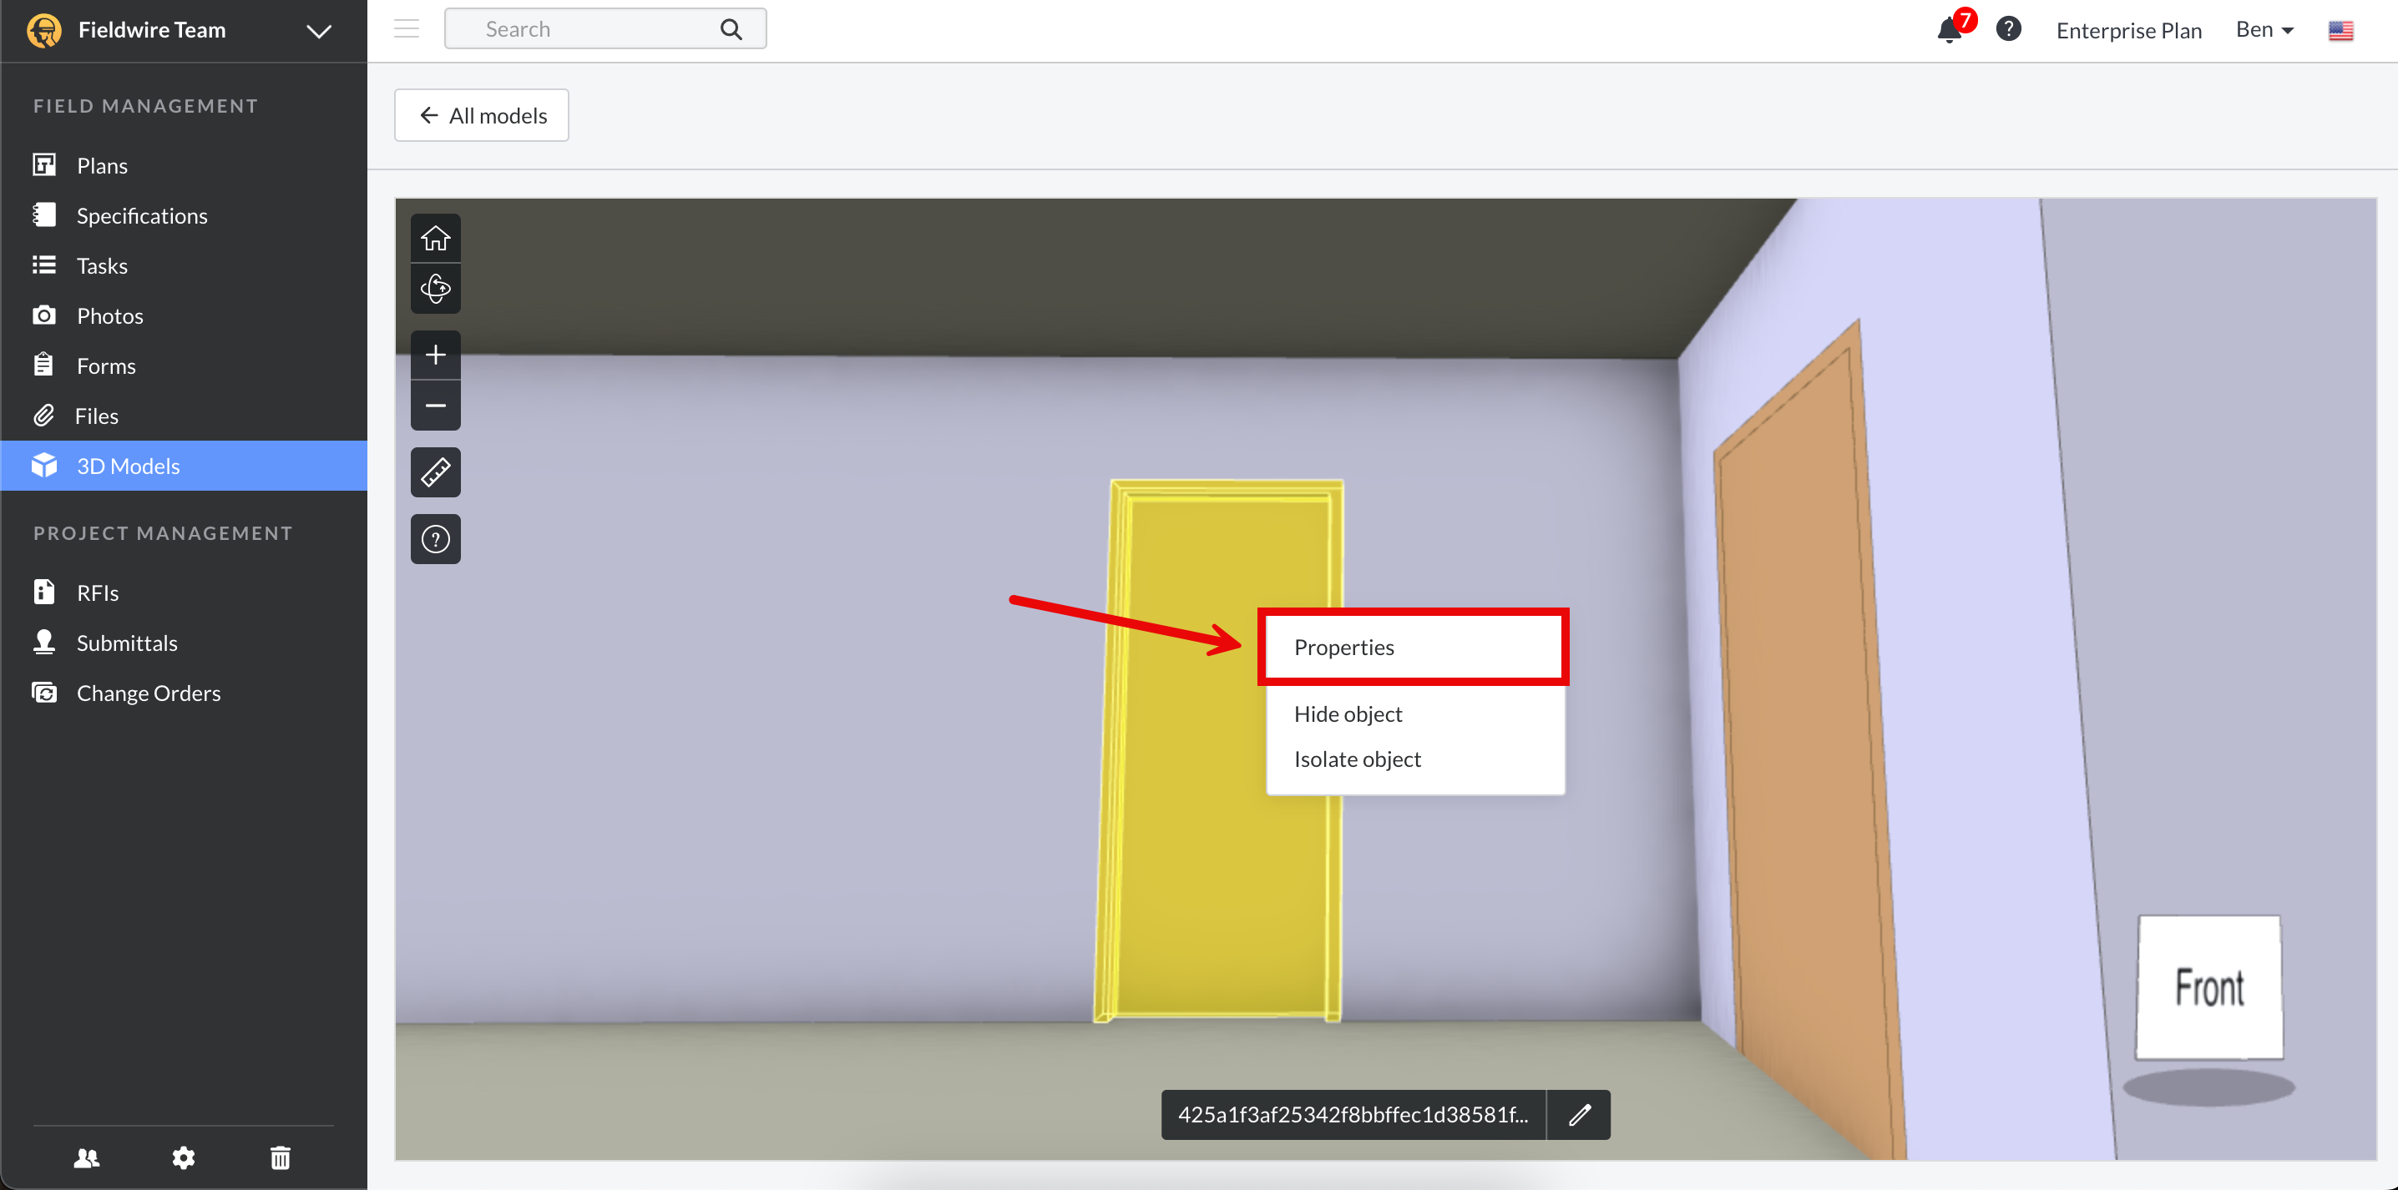Select the measure ruler tool
The width and height of the screenshot is (2398, 1190).
pos(436,472)
